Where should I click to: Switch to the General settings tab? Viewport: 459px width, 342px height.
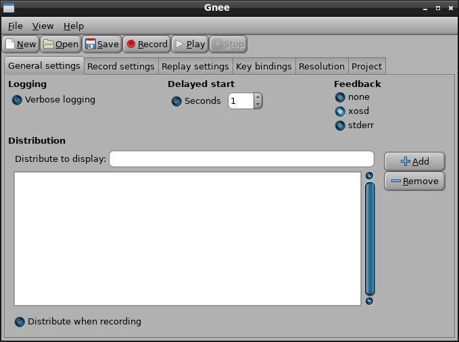click(x=44, y=65)
